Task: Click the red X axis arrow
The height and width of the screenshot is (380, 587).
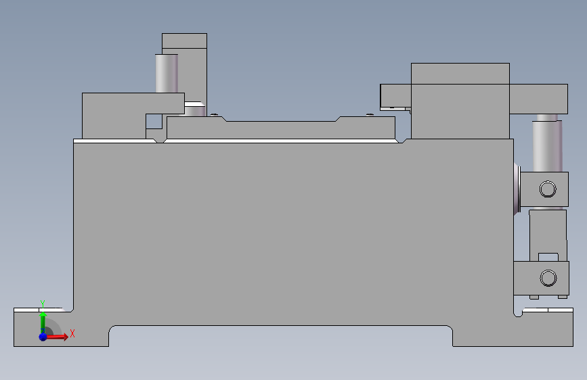Action: 56,337
